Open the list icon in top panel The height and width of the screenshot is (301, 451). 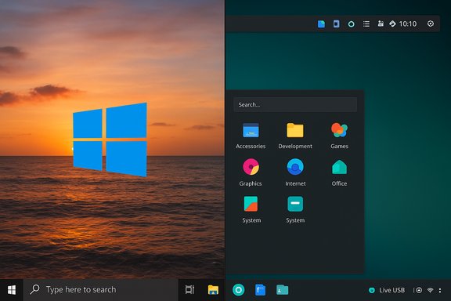coord(366,24)
